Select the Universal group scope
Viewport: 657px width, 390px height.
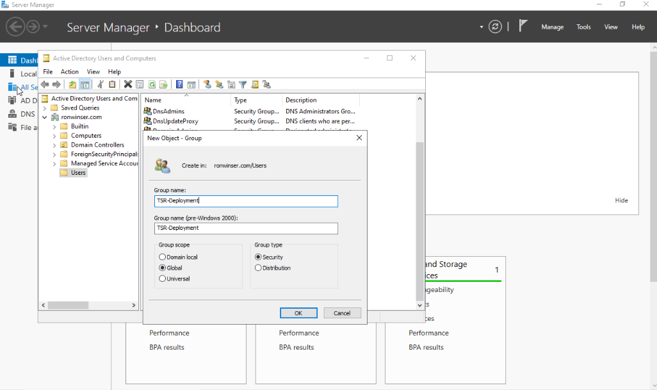click(161, 279)
